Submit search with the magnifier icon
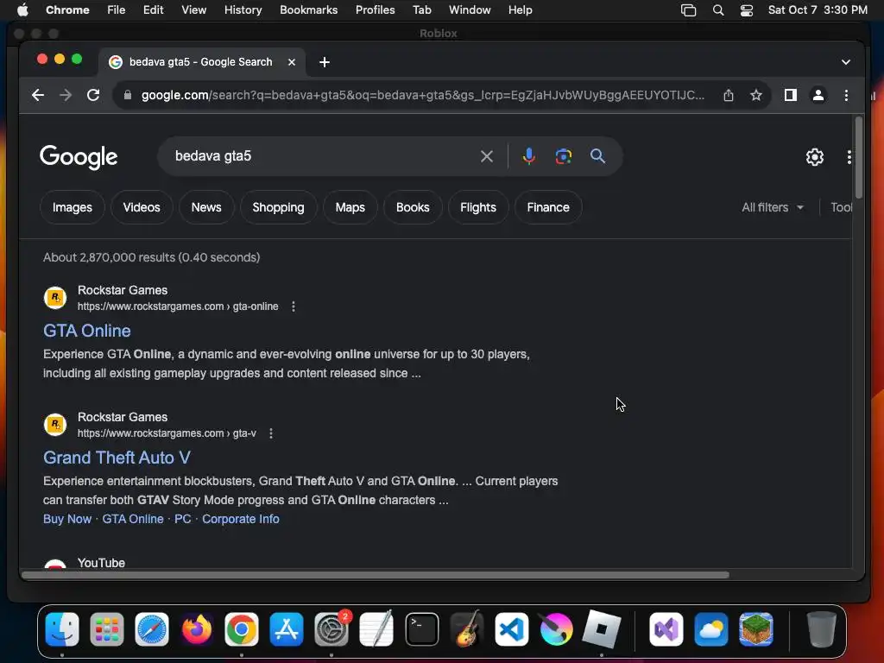Screen dimensions: 884x663 tap(597, 156)
